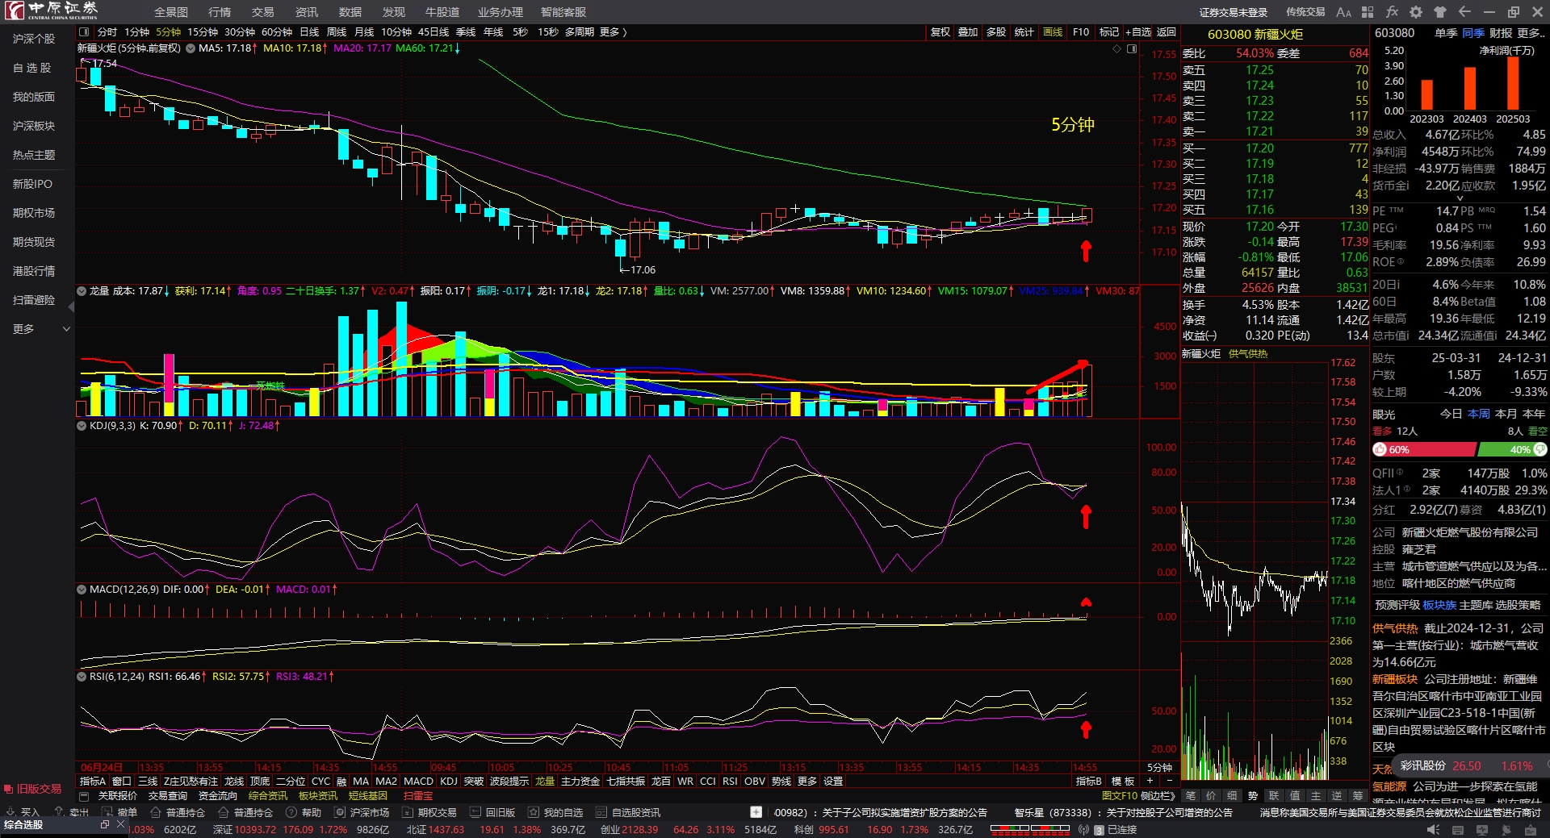Click 回旧版 in bottom toolbar
This screenshot has height=838, width=1550.
tap(493, 812)
